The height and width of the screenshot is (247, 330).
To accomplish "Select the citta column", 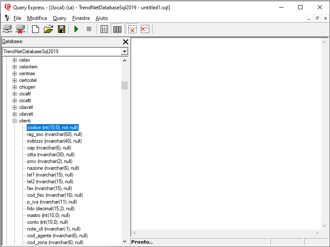I will pyautogui.click(x=51, y=155).
